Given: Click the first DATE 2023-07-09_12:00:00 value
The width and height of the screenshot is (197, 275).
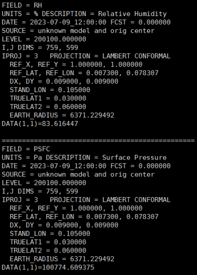Looking at the screenshot, I should [x=68, y=22].
